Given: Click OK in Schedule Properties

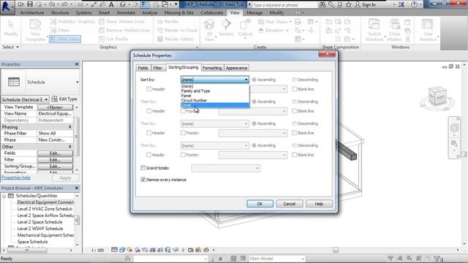Looking at the screenshot, I should click(260, 204).
